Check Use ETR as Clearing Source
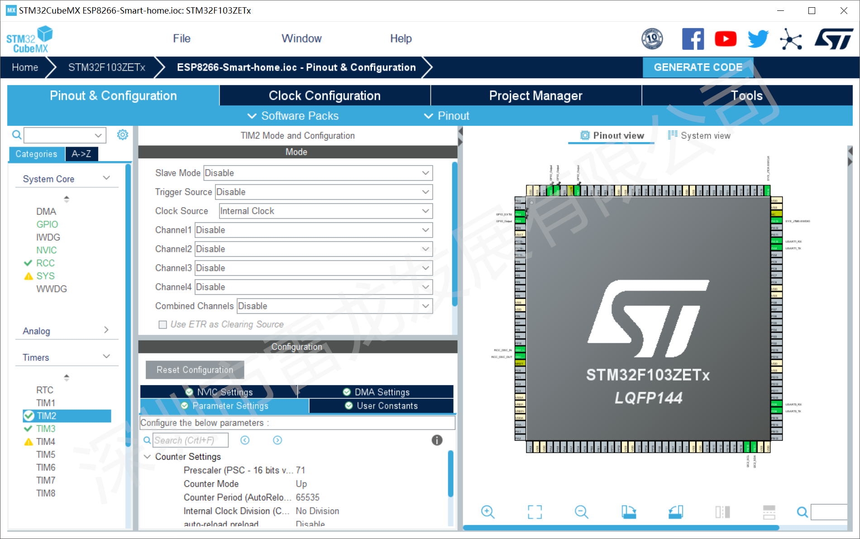Viewport: 860px width, 539px height. [162, 324]
